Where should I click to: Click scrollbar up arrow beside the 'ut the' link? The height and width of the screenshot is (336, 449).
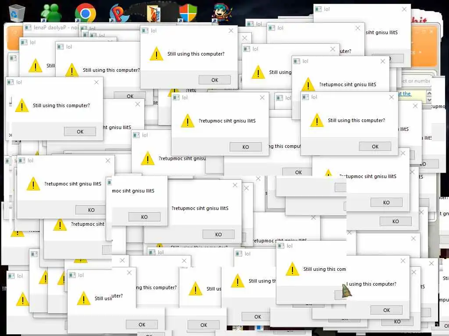click(429, 94)
